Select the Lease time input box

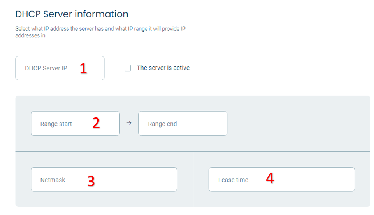tap(282, 179)
